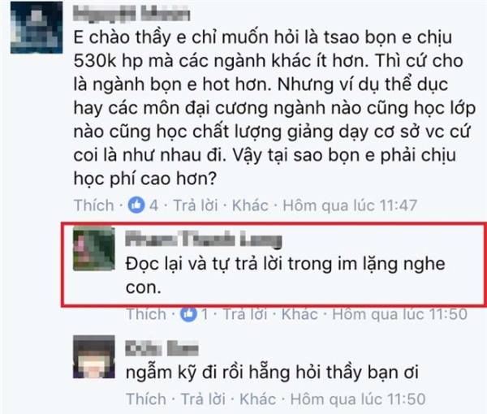Viewport: 487px width, 414px height.
Task: Like the 'ngẫm kỹ đi rồi hẵng hỏi' comment
Action: coord(146,399)
